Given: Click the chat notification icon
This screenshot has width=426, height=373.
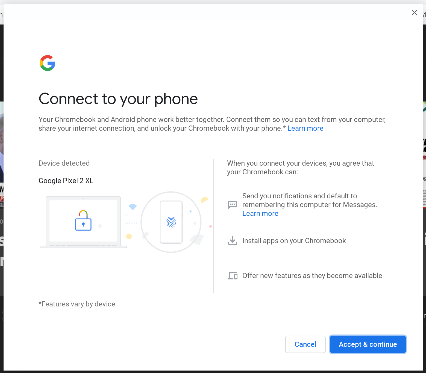Looking at the screenshot, I should pos(233,205).
